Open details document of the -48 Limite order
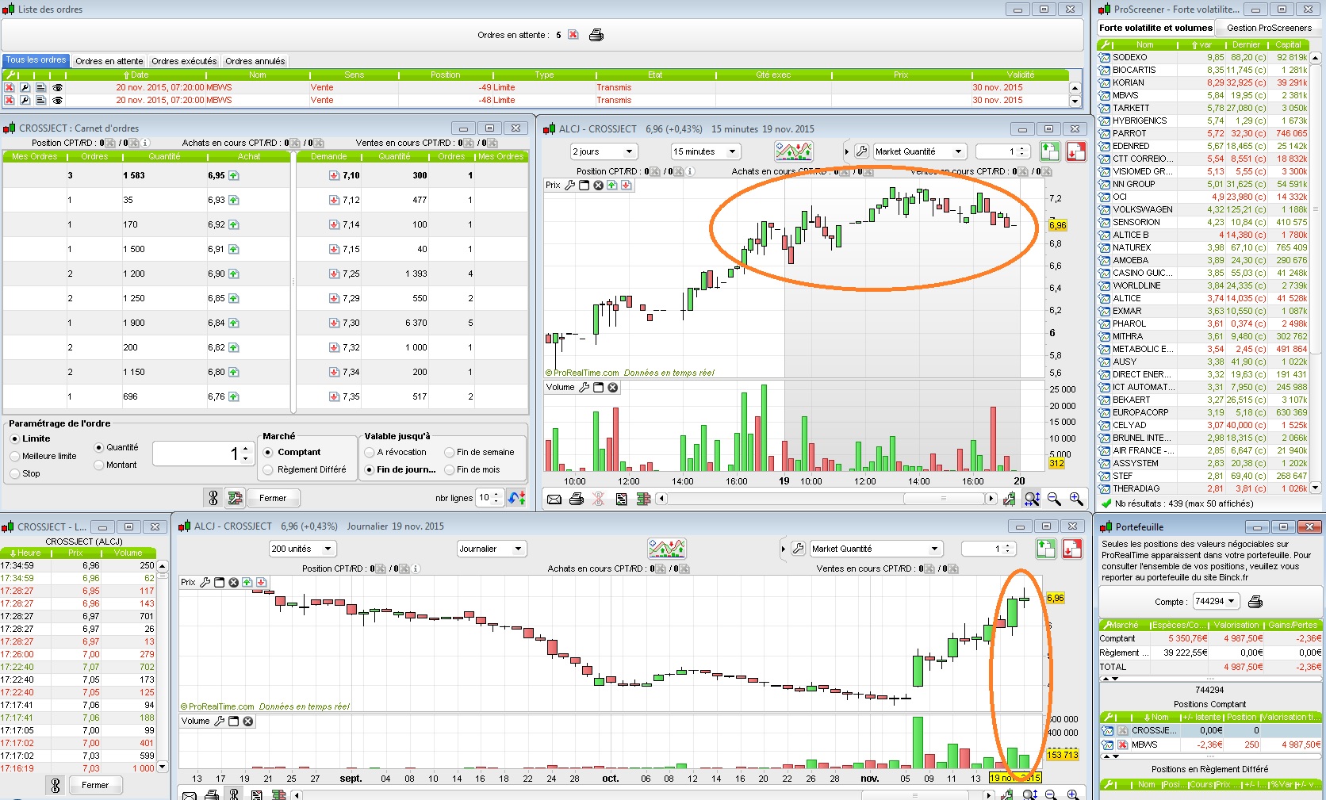This screenshot has width=1326, height=800. tap(41, 101)
